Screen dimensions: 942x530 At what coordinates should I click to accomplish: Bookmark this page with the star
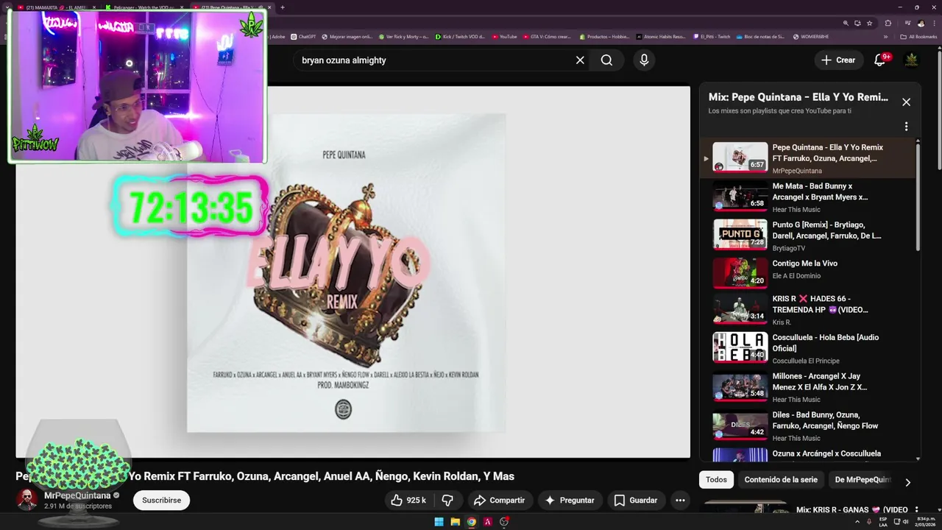coord(868,24)
